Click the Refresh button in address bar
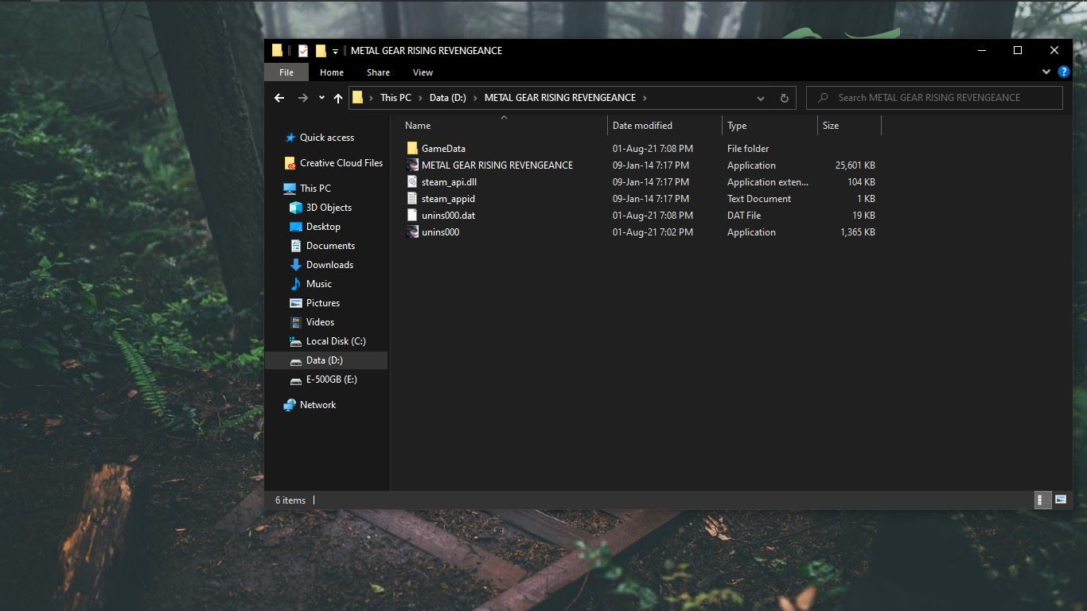 tap(784, 98)
